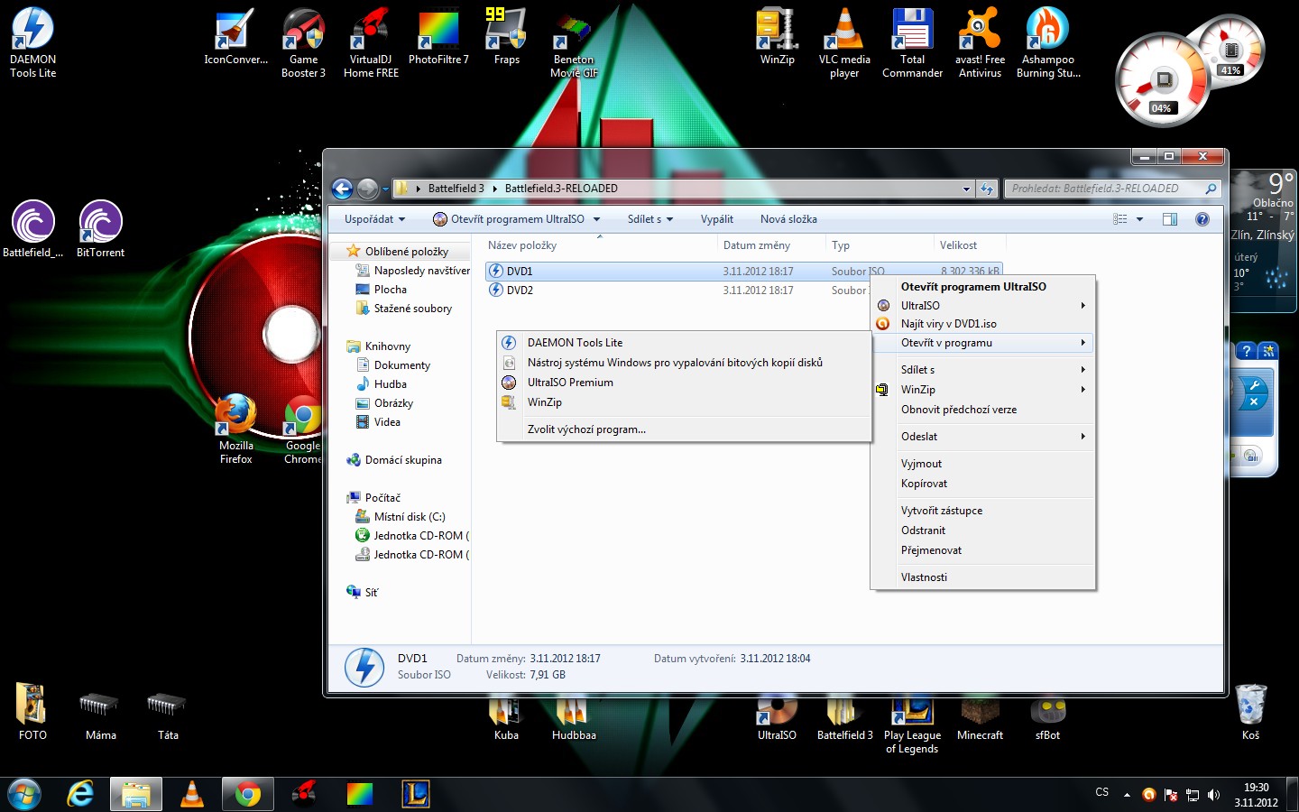Open dropdown arrow beside Otevřít programem UltraISO
The height and width of the screenshot is (812, 1299).
pos(596,219)
